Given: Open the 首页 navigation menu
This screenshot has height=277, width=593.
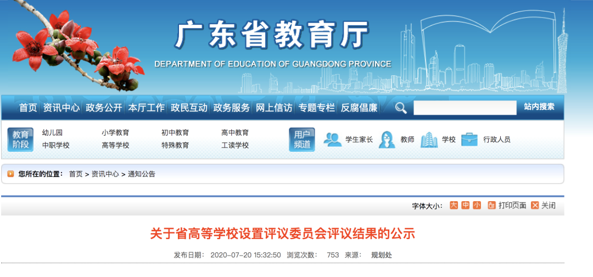Looking at the screenshot, I should pos(29,108).
